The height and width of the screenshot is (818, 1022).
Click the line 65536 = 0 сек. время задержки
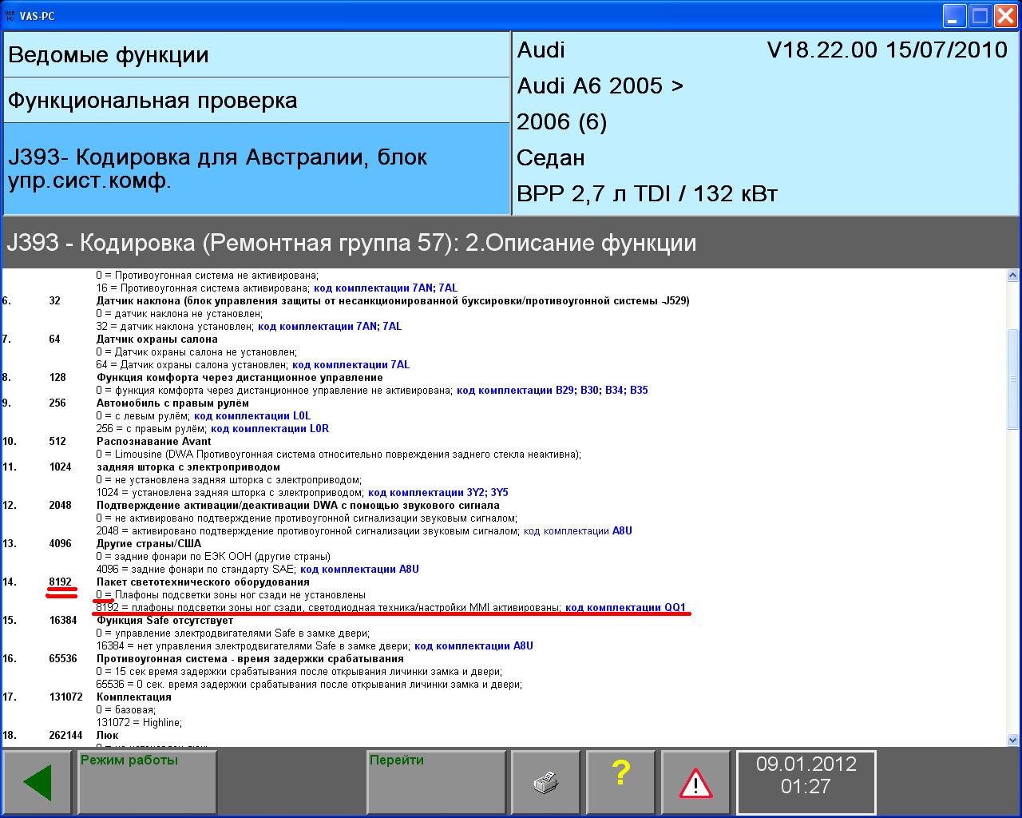pos(308,685)
